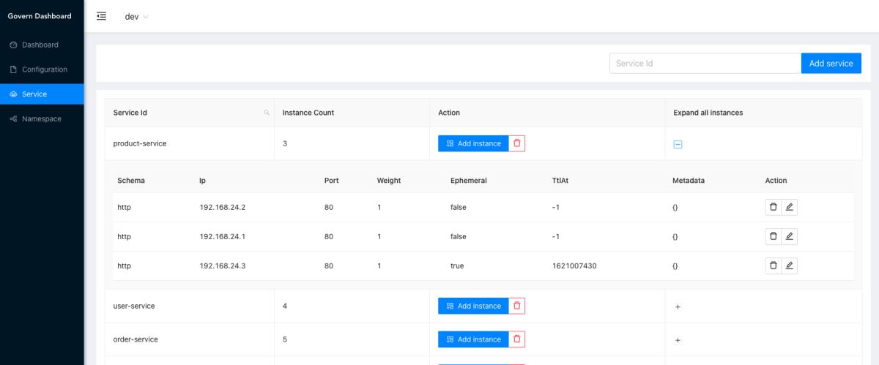The height and width of the screenshot is (365, 879).
Task: Delete the order-service service with trash icon
Action: [x=517, y=339]
